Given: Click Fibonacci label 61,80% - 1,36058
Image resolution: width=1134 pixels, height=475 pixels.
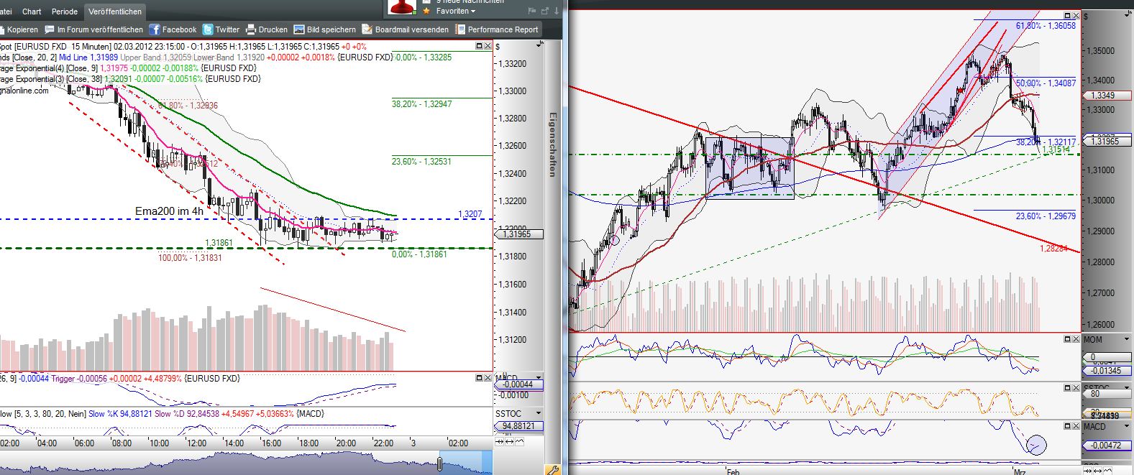Looking at the screenshot, I should pos(1046,26).
